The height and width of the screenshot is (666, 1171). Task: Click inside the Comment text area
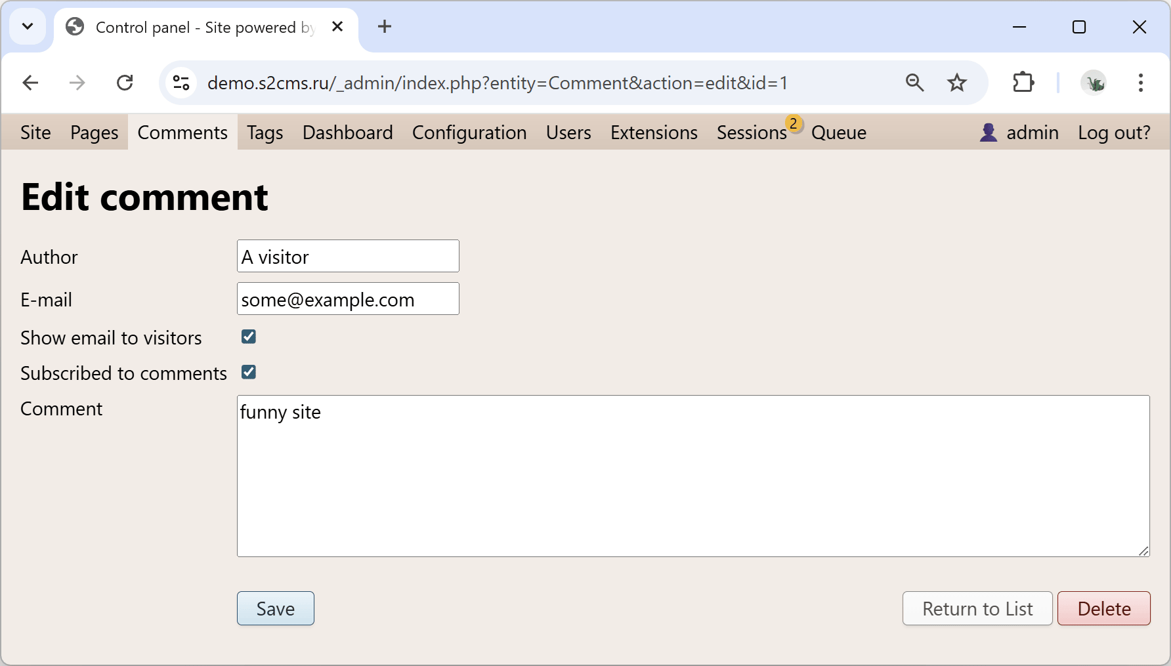click(x=693, y=476)
